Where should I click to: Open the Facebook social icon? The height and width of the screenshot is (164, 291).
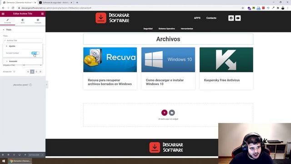pos(231,18)
